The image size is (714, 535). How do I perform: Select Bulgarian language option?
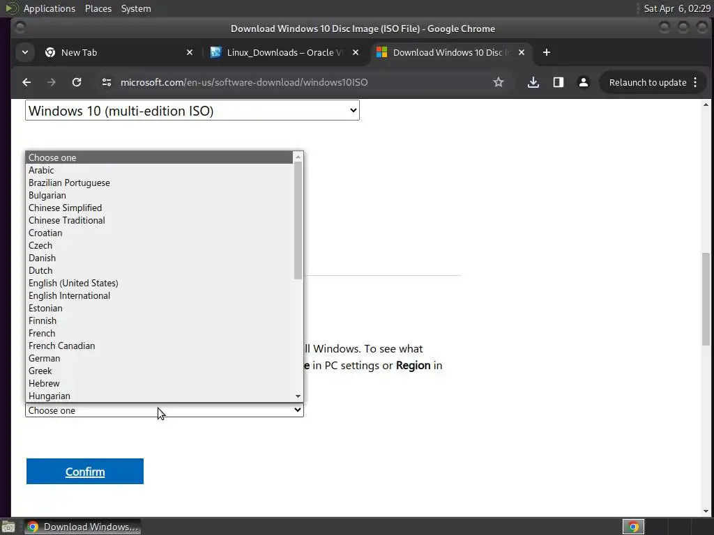point(159,195)
